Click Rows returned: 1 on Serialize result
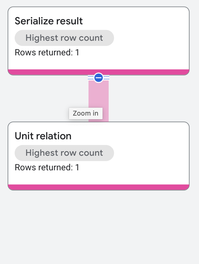 (x=47, y=52)
